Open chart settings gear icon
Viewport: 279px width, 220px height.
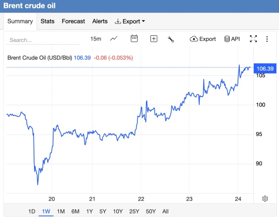pyautogui.click(x=265, y=199)
